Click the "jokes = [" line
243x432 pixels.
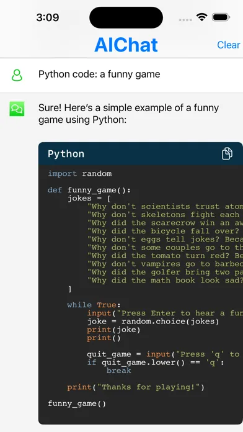[89, 199]
